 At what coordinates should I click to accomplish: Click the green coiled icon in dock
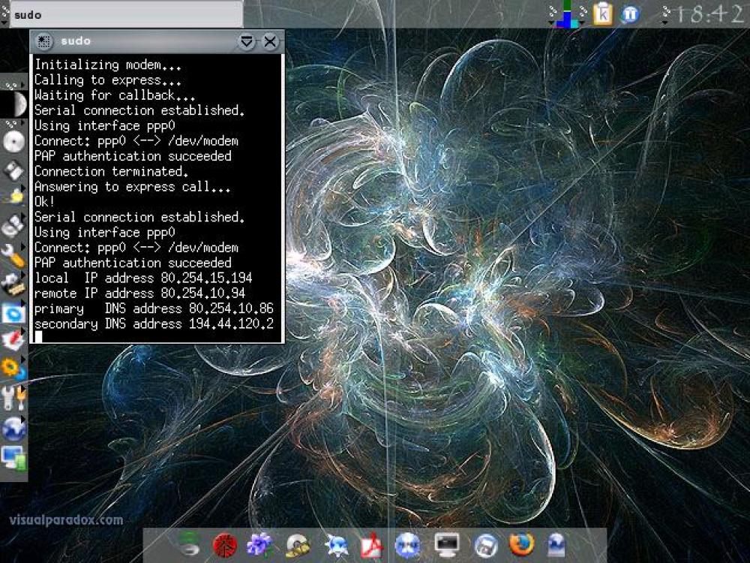tap(190, 545)
